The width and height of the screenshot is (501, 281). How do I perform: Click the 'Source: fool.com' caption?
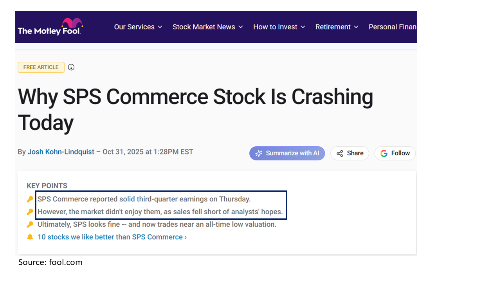(x=50, y=262)
